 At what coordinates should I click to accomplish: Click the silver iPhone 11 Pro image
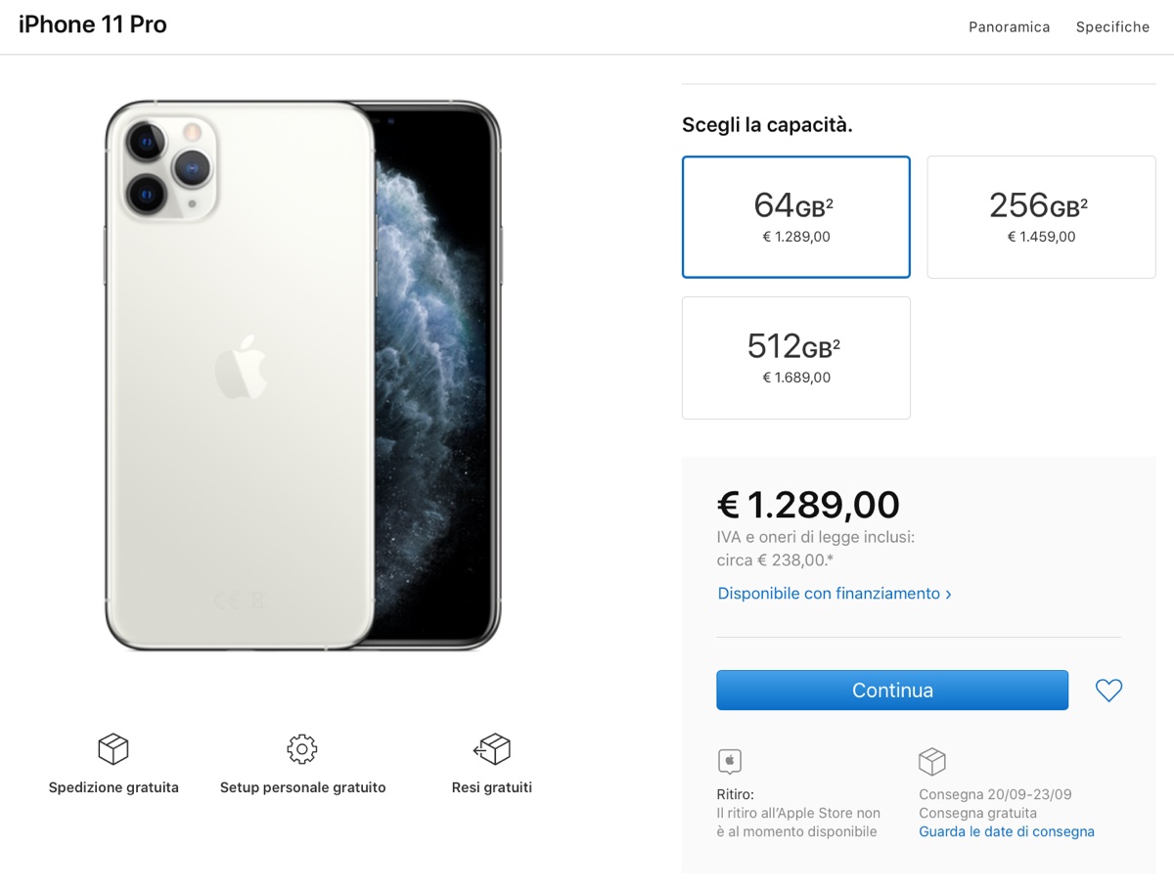click(303, 376)
